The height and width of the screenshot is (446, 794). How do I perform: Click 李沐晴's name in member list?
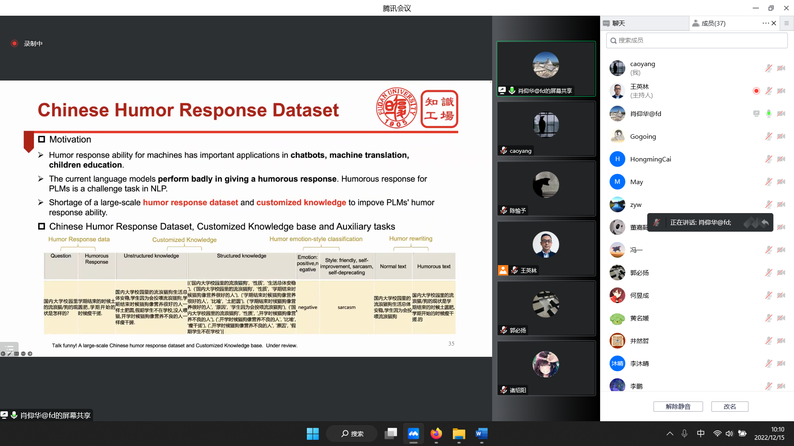tap(639, 363)
